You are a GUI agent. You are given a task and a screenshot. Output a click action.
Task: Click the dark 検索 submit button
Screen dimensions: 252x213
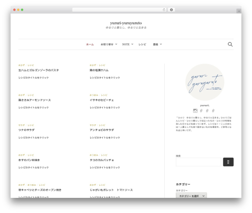tap(228, 162)
